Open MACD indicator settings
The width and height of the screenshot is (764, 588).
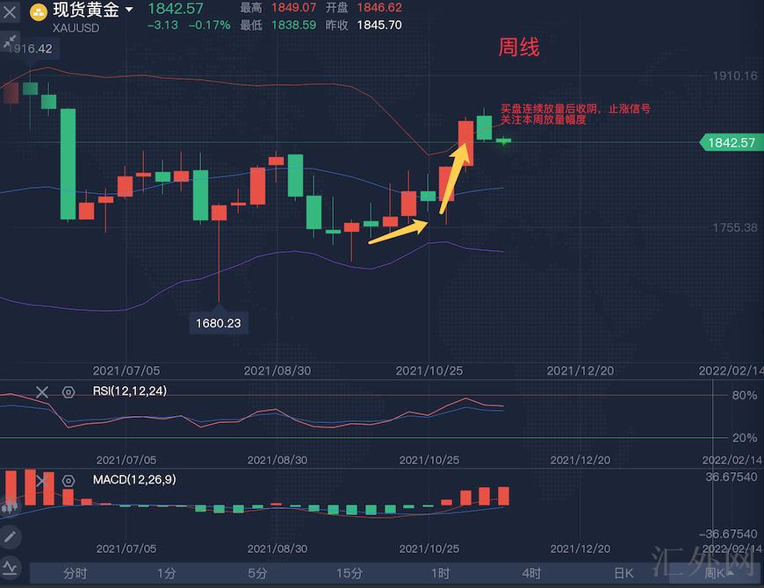[x=68, y=480]
